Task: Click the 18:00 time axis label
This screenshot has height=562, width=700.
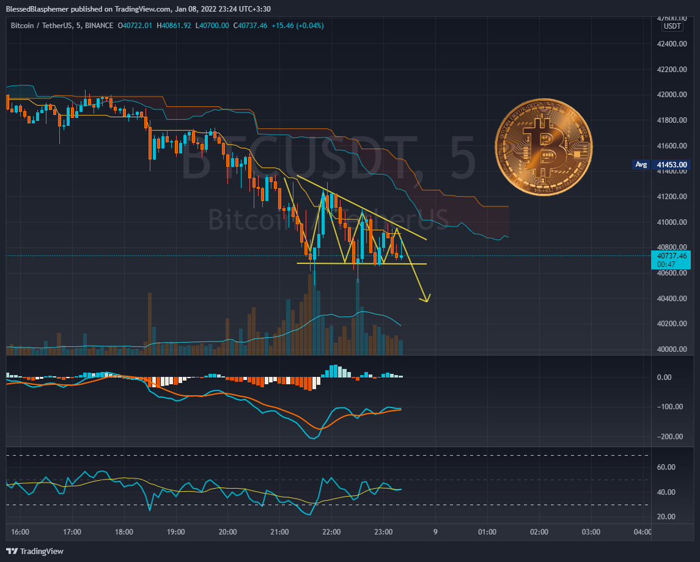Action: click(124, 531)
